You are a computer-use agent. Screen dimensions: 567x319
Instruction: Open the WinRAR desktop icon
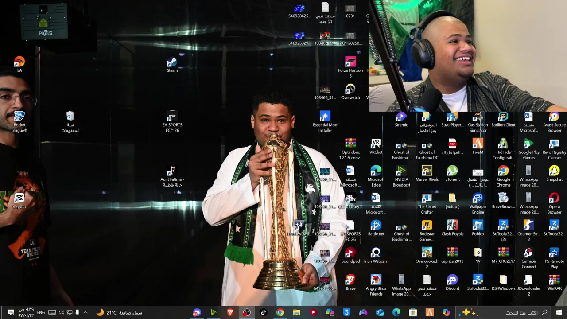pyautogui.click(x=554, y=282)
